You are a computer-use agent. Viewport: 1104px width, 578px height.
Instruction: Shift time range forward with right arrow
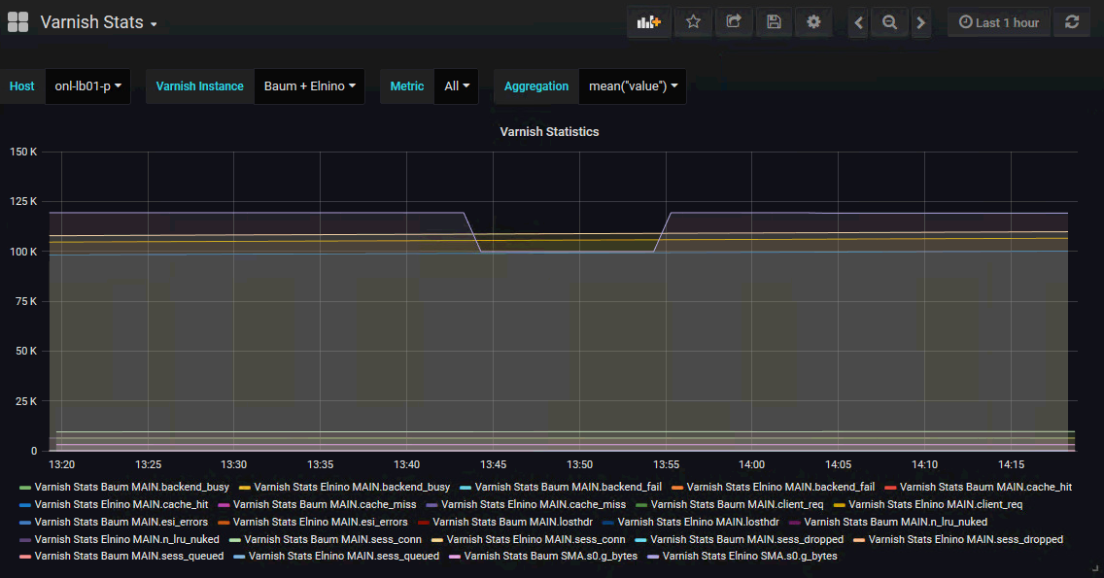pos(921,22)
